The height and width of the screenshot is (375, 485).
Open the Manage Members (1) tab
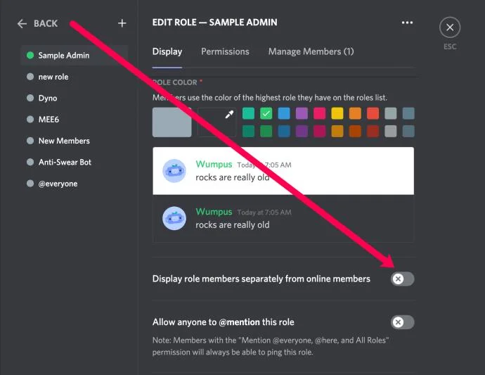point(311,51)
